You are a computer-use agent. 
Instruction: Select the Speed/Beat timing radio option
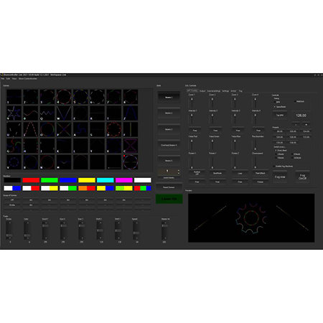pos(280,107)
